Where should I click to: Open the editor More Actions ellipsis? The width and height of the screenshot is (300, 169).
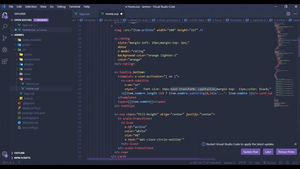295,14
